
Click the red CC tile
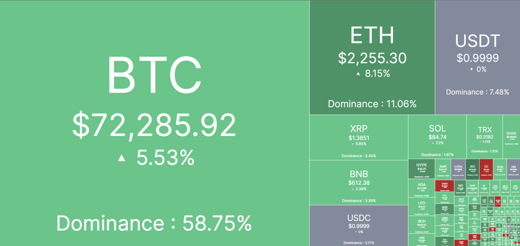486,169
